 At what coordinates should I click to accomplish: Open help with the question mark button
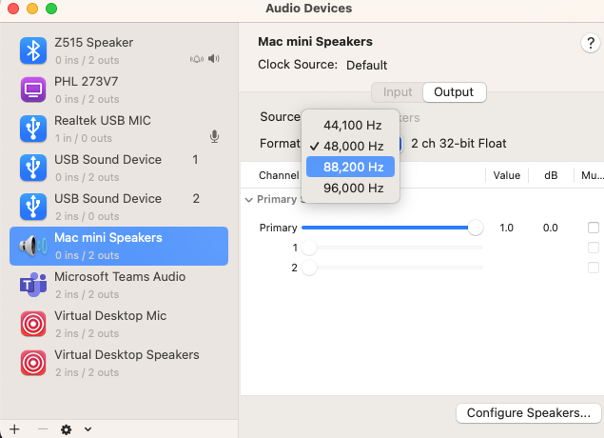click(x=591, y=43)
